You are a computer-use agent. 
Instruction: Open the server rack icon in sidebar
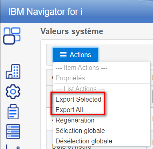[x=13, y=132]
